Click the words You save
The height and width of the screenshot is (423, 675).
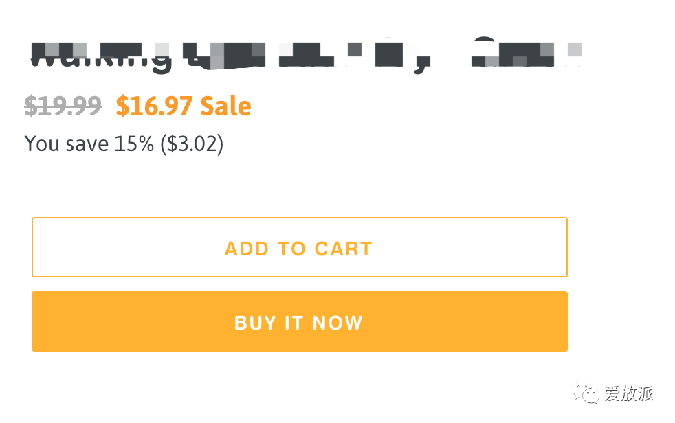[x=67, y=144]
